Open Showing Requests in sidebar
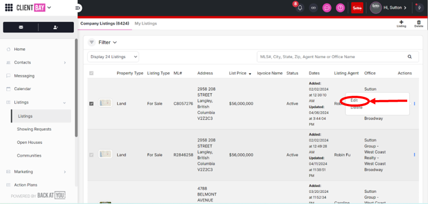The width and height of the screenshot is (428, 204). point(34,129)
